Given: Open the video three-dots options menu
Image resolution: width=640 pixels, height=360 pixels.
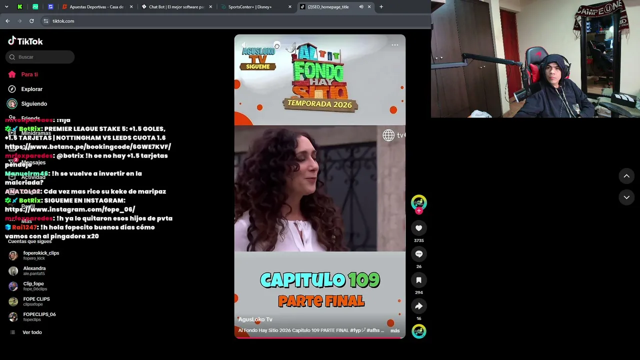Looking at the screenshot, I should [x=395, y=45].
